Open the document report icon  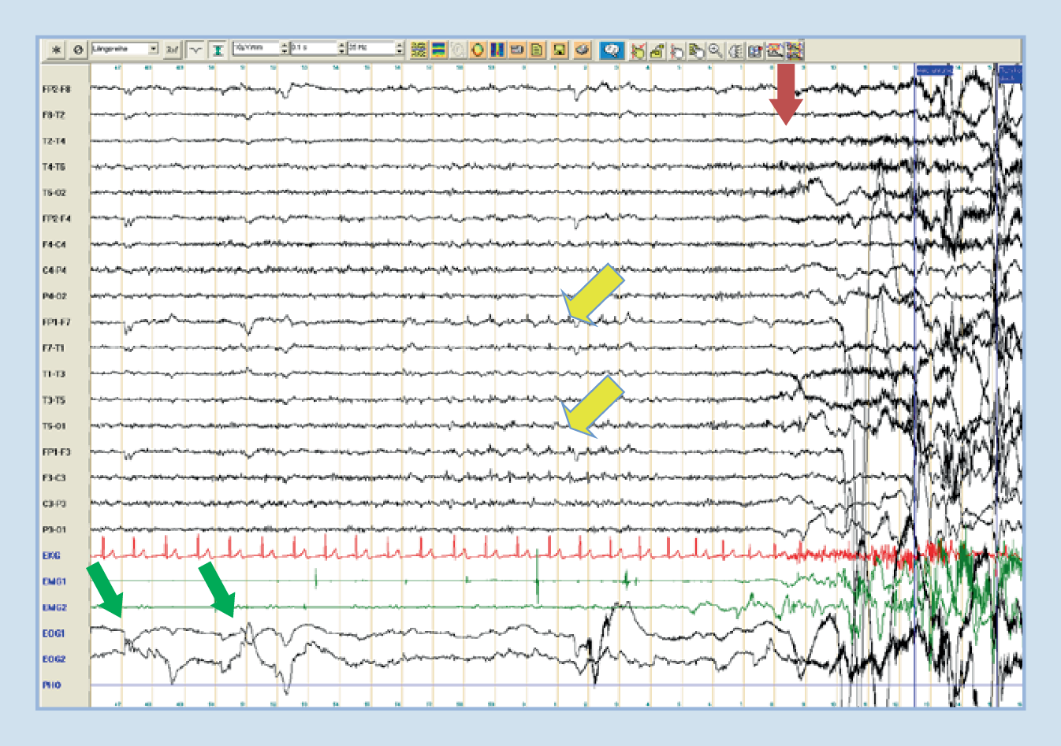tap(537, 50)
